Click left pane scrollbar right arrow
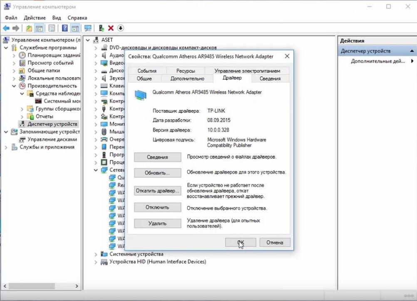This screenshot has height=301, width=417. click(77, 286)
